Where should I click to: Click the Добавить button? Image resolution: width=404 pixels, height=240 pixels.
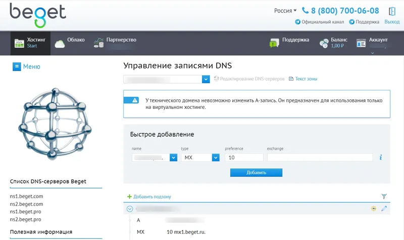(x=256, y=172)
